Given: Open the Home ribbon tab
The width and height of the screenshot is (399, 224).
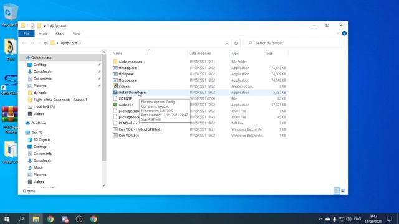Looking at the screenshot, I should [43, 34].
